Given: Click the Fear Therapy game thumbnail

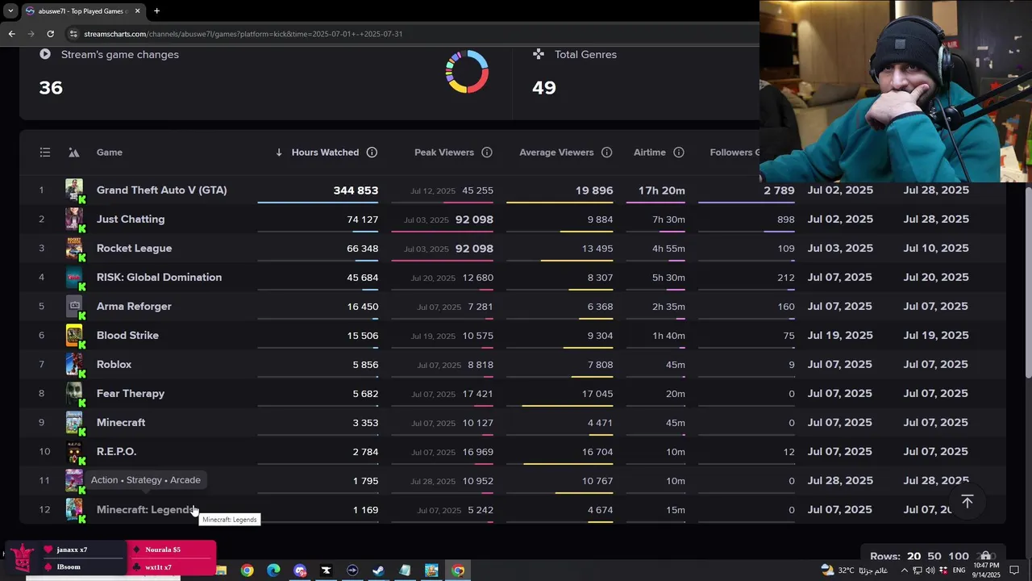Looking at the screenshot, I should (x=74, y=394).
